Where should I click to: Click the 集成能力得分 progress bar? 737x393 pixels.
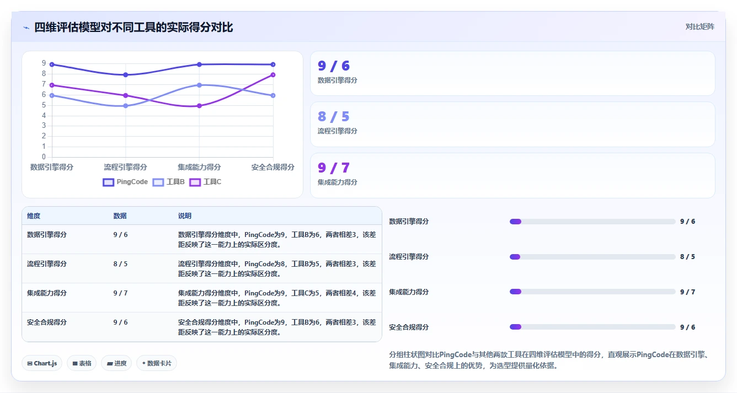click(x=592, y=292)
